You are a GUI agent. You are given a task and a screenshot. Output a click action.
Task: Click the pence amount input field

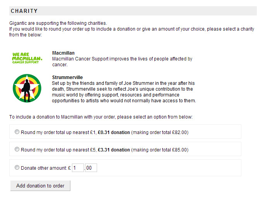click(91, 168)
